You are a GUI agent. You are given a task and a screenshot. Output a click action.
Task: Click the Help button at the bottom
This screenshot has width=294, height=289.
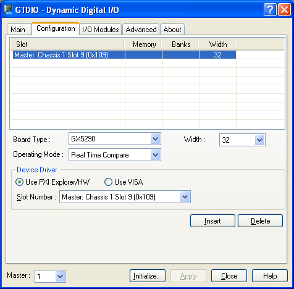270,276
